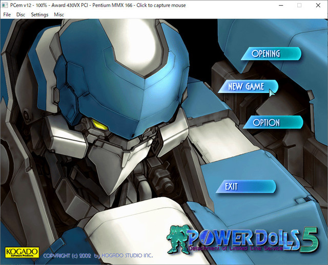Image resolution: width=328 pixels, height=265 pixels.
Task: Open the Disc menu
Action: pos(20,14)
